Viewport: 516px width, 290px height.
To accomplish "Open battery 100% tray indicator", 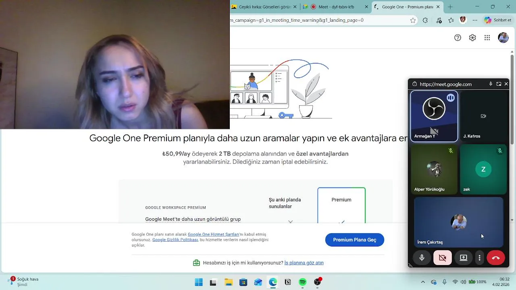I will (478, 282).
